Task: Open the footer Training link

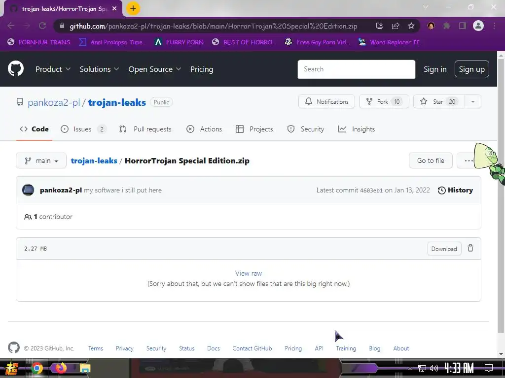Action: pos(346,348)
